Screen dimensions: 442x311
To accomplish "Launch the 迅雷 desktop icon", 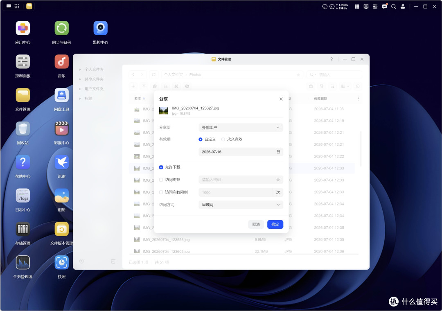I will point(62,162).
